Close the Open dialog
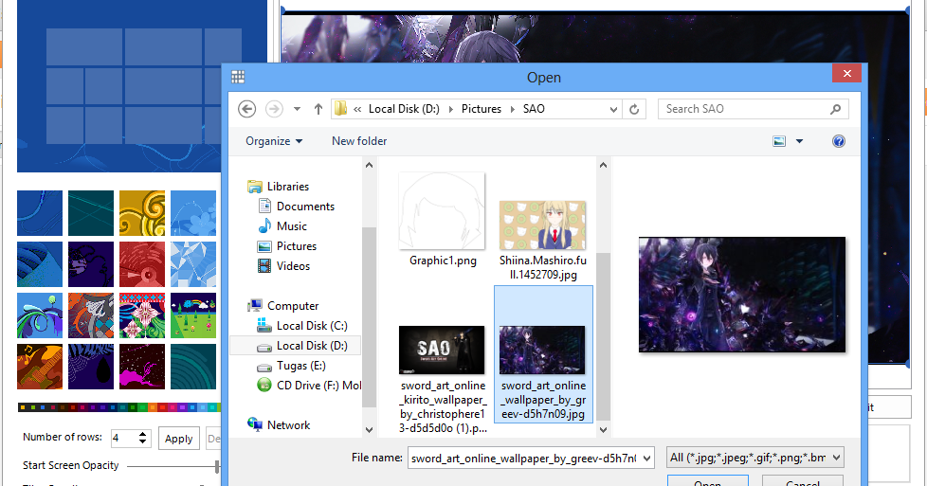The image size is (927, 486). pos(846,73)
